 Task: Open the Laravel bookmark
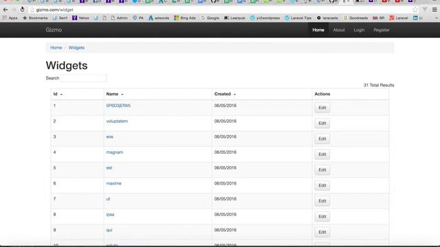pos(399,18)
